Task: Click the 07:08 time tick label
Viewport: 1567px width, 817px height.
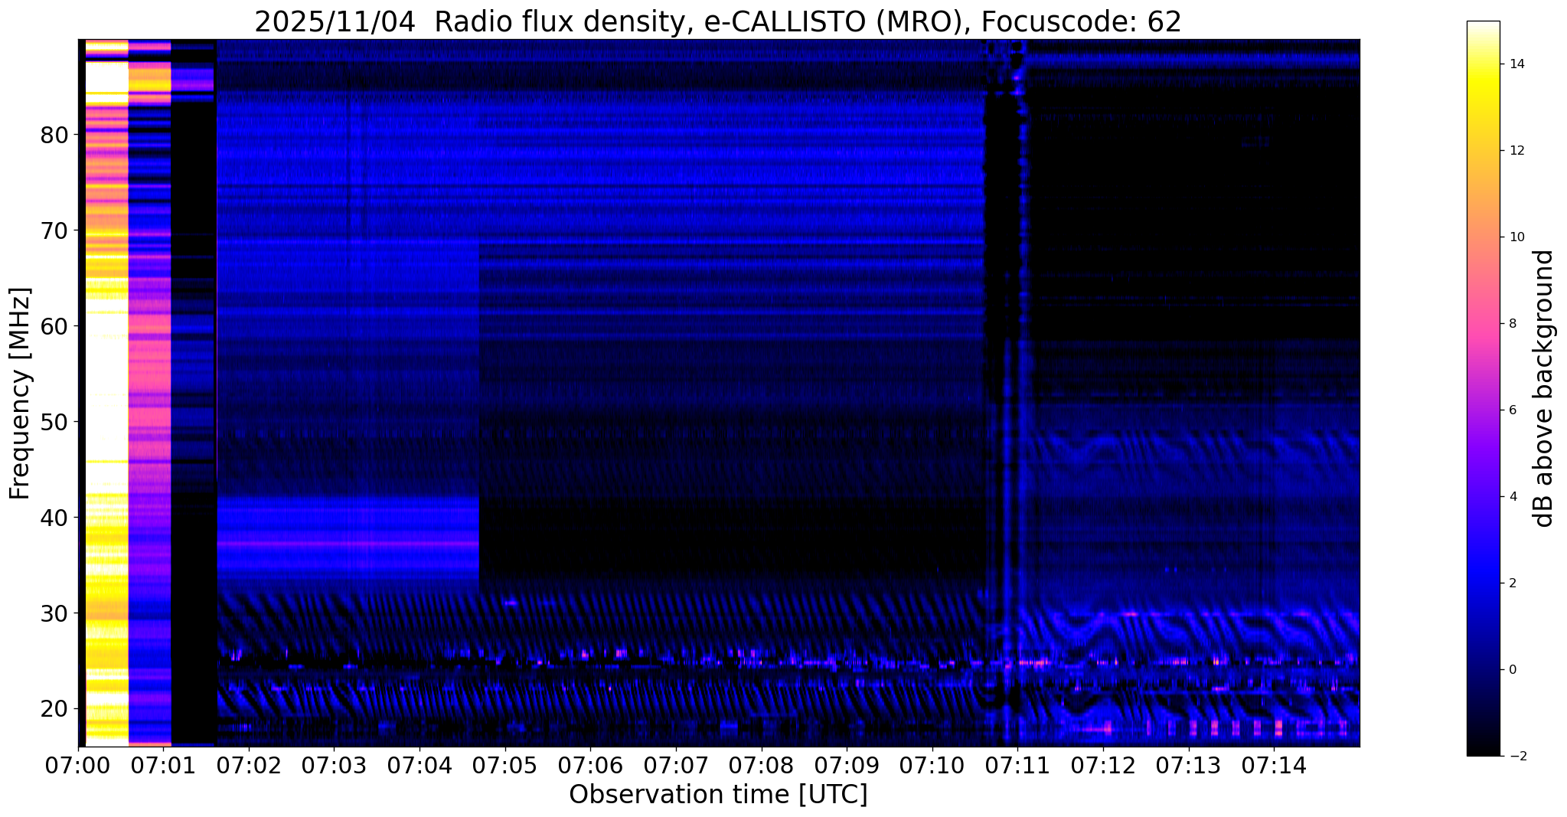Action: click(761, 765)
